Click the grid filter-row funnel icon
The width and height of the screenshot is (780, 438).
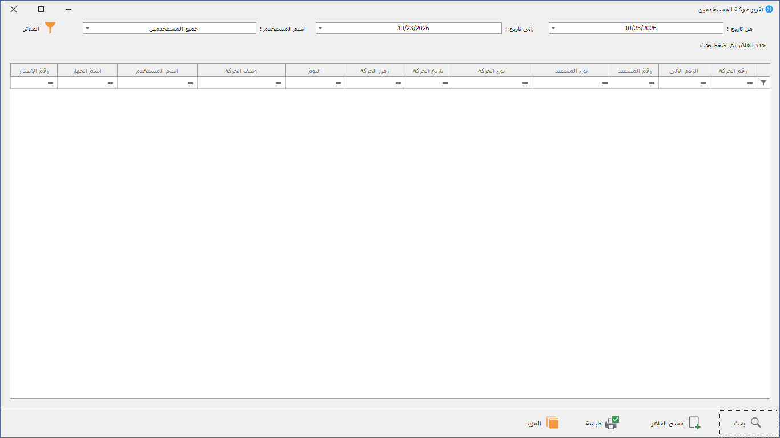click(763, 83)
